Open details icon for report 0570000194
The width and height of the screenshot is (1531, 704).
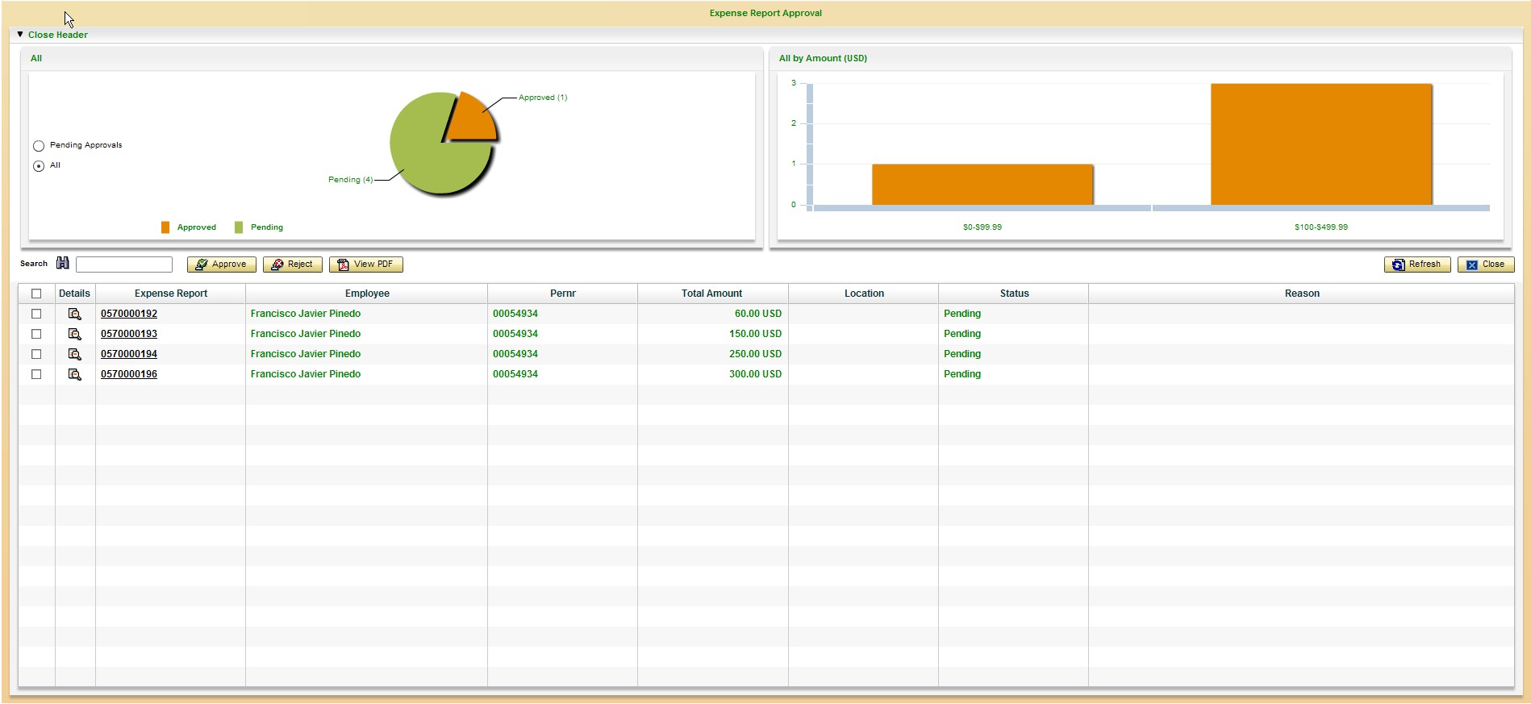(x=74, y=354)
